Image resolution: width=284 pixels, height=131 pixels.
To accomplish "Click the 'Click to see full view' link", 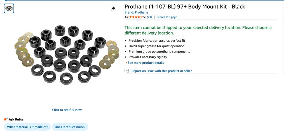I will (67, 110).
